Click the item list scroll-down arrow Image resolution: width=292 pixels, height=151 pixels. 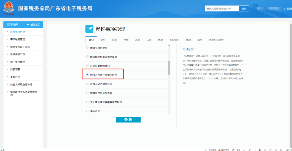(169, 112)
